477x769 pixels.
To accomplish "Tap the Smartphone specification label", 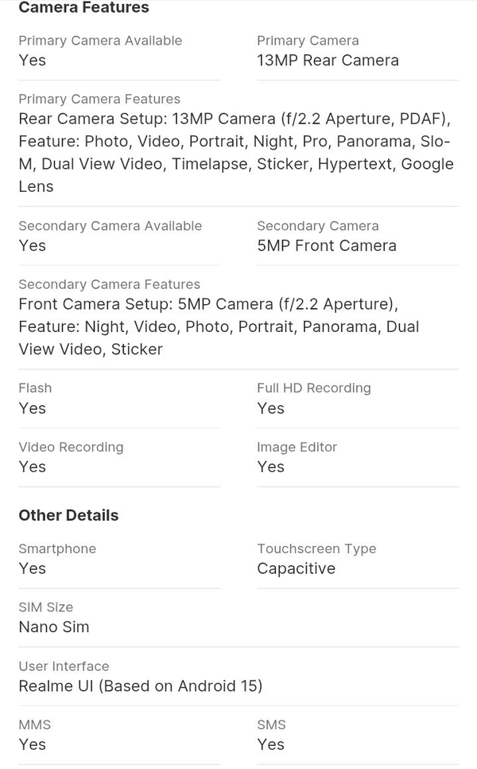I will 57,549.
